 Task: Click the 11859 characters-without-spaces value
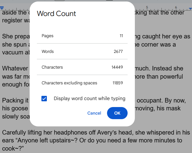pyautogui.click(x=118, y=83)
